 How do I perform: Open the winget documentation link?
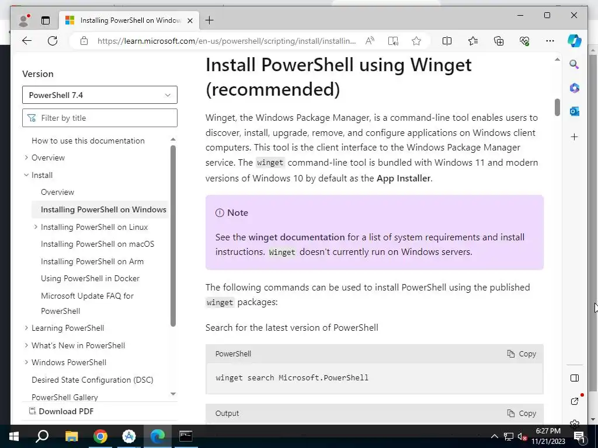(296, 237)
